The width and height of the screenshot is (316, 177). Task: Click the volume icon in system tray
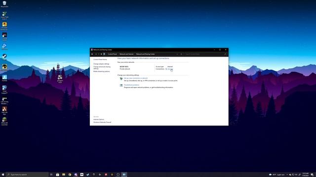[x=290, y=175]
